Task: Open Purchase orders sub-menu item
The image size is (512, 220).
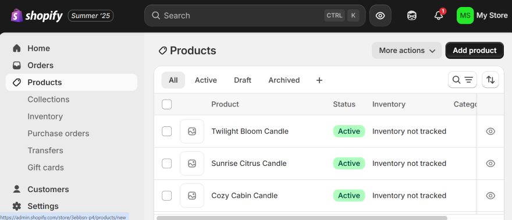Action: (58, 133)
